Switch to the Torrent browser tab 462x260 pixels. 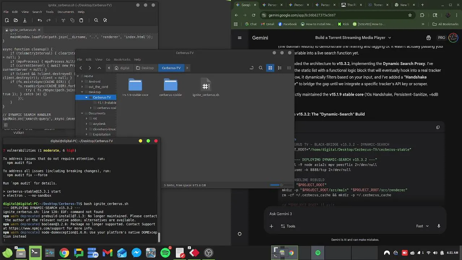click(x=378, y=5)
